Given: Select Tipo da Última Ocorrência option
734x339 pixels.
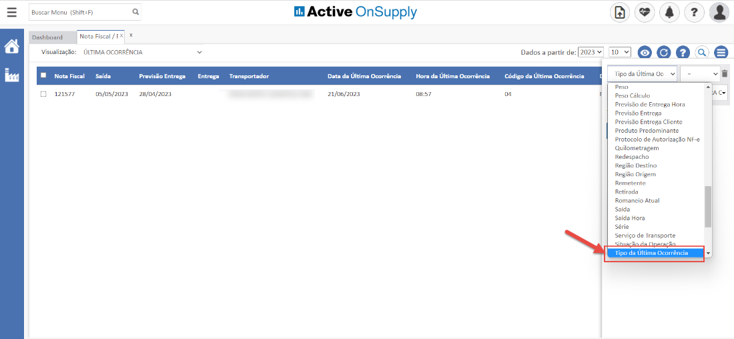Looking at the screenshot, I should click(655, 253).
